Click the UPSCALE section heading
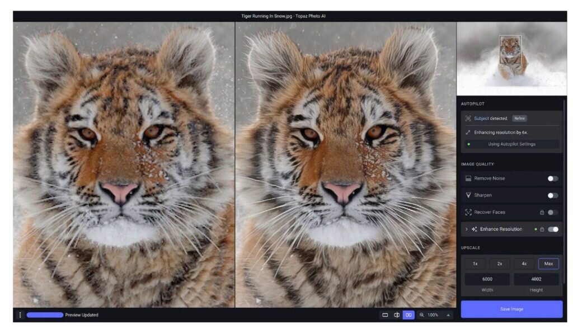Image resolution: width=573 pixels, height=329 pixels. [470, 248]
